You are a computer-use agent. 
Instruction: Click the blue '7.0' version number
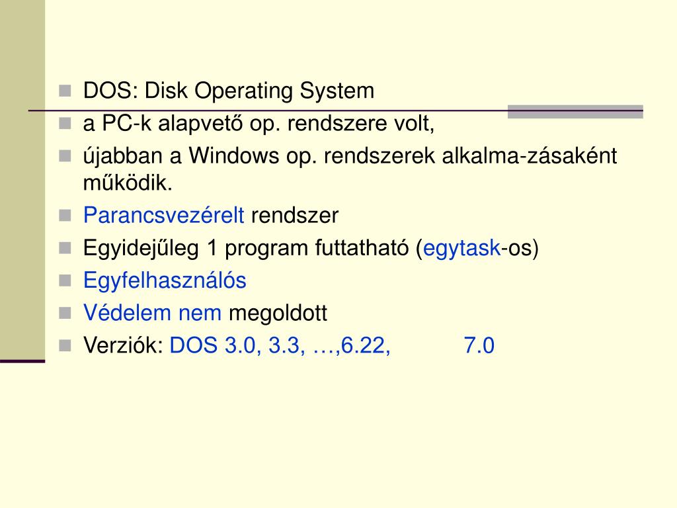[x=479, y=345]
